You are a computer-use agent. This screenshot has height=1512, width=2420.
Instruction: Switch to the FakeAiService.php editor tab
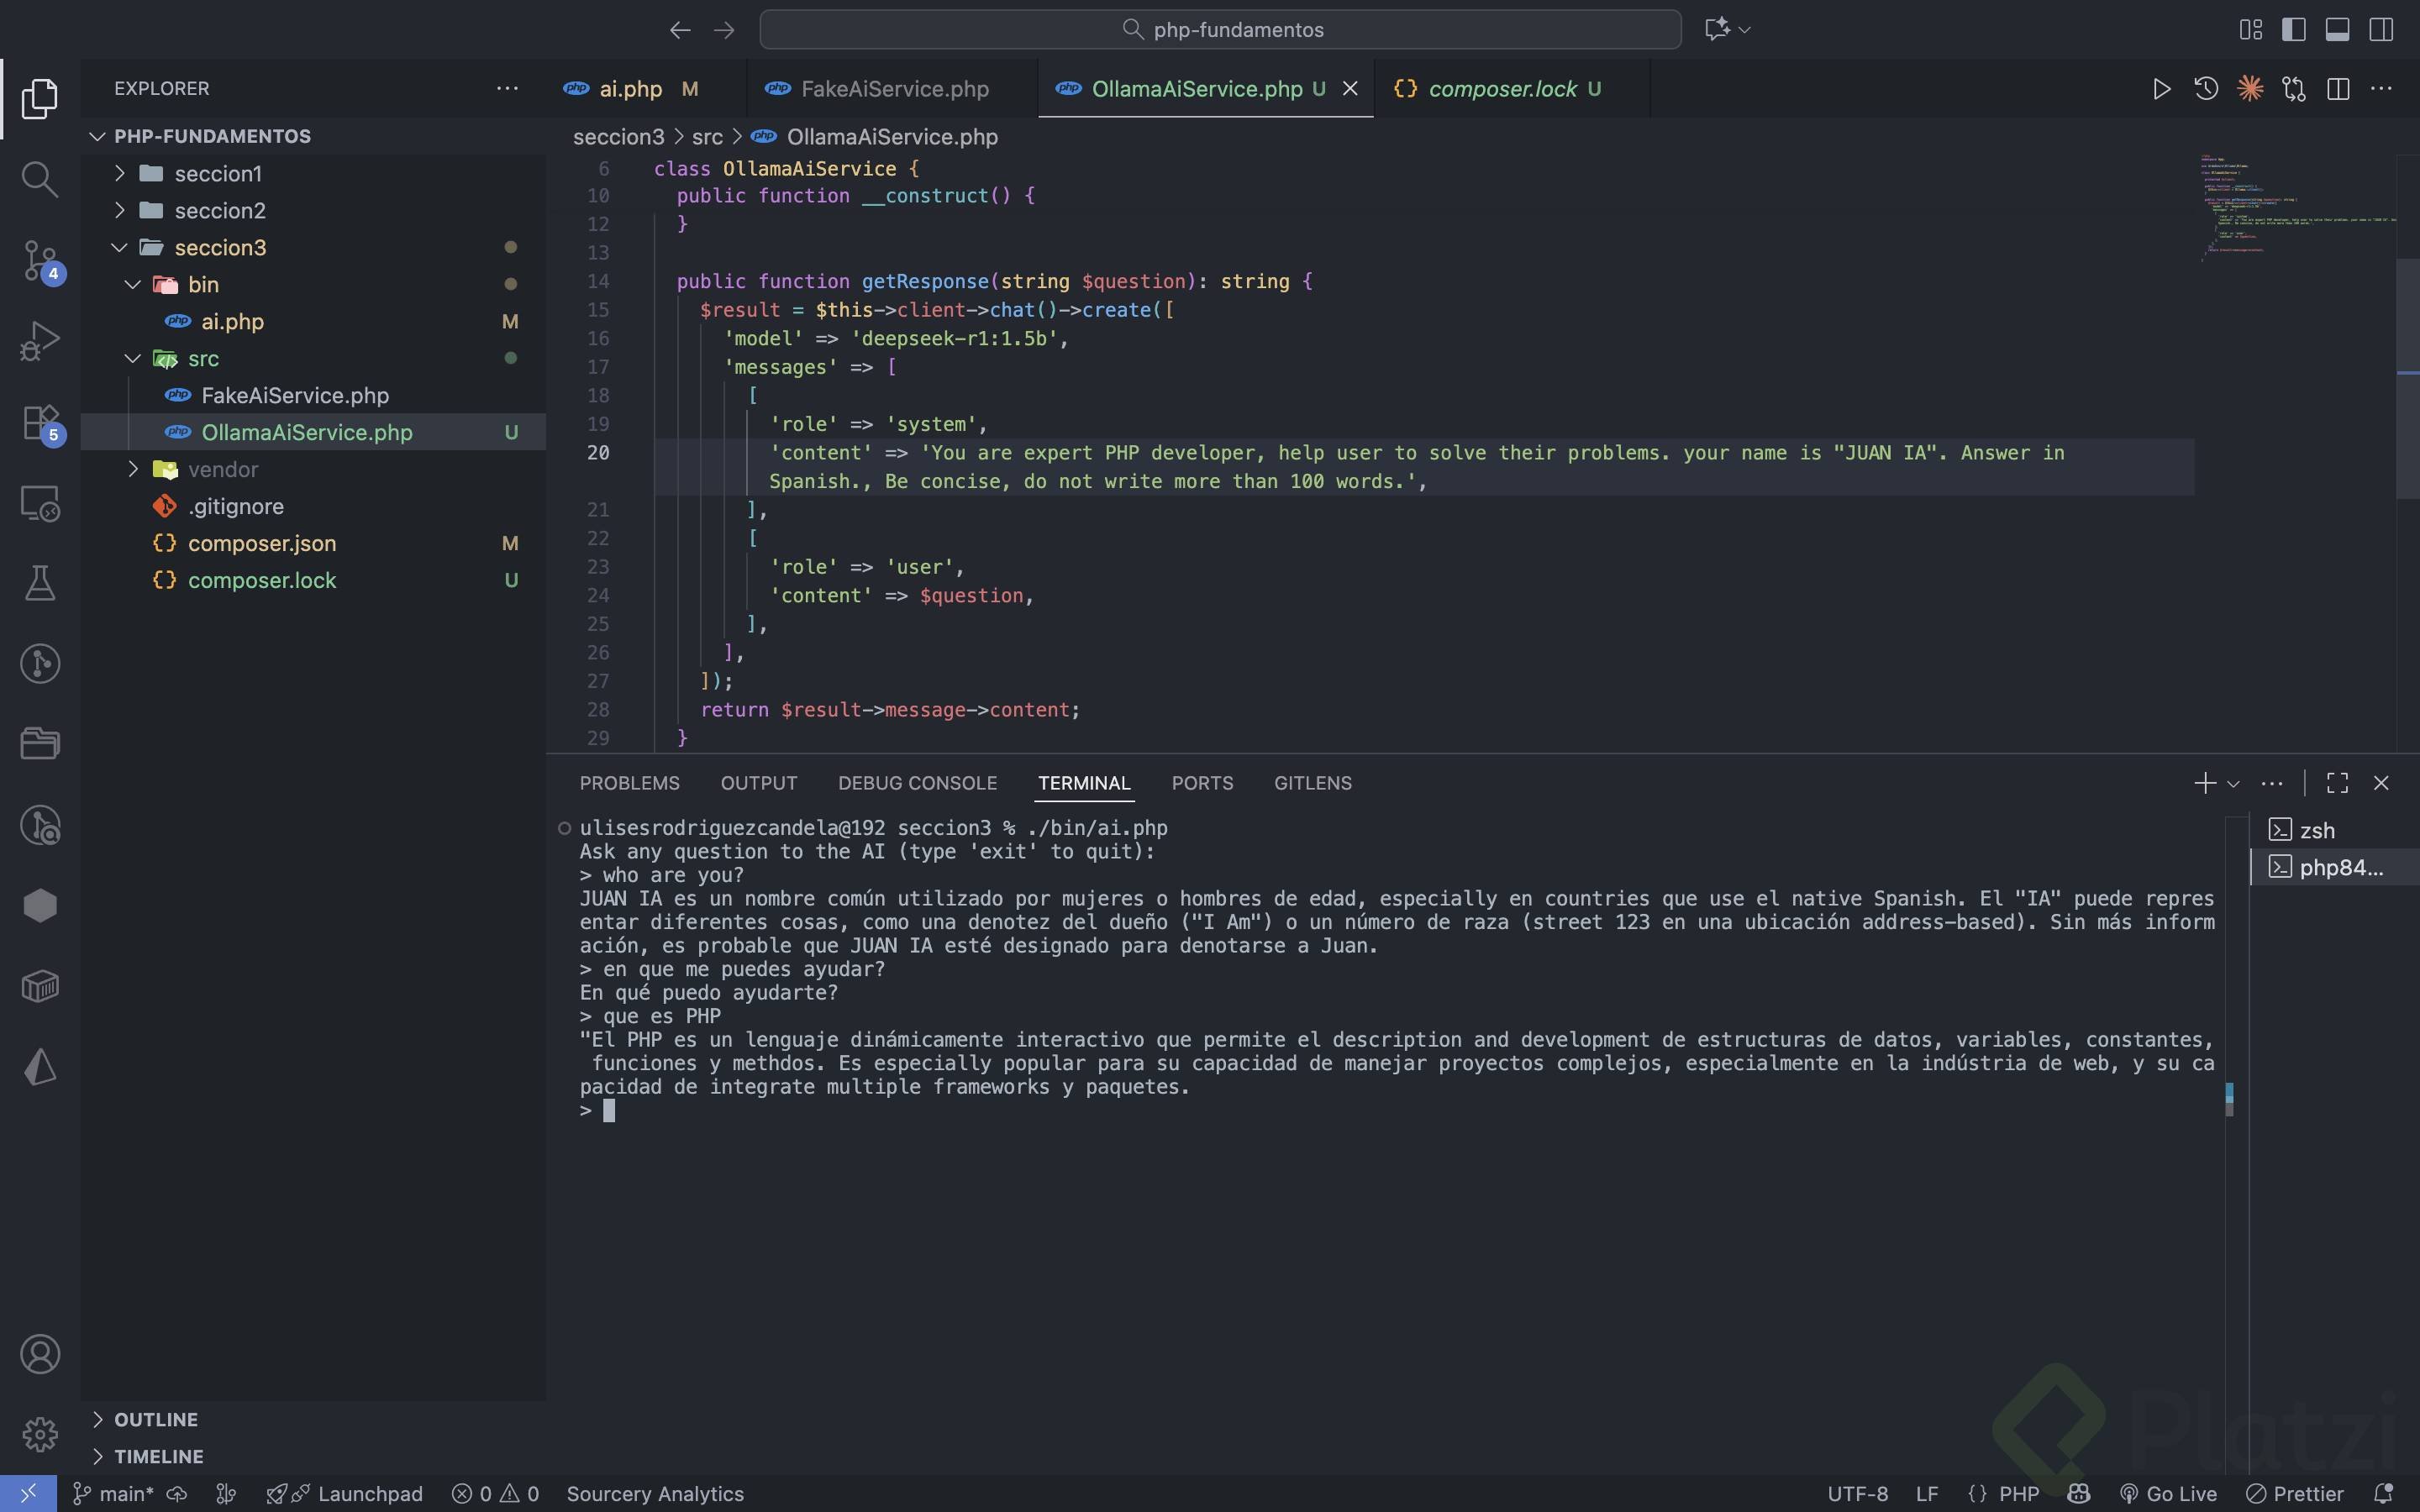[894, 89]
